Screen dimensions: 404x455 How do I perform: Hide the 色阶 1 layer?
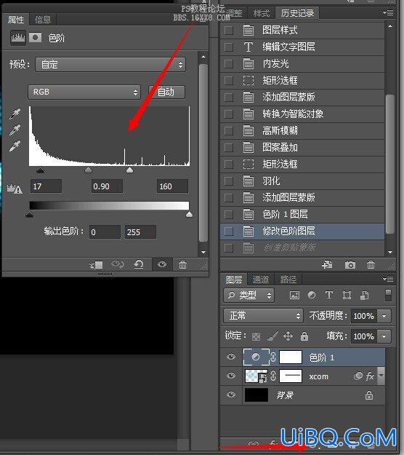[x=231, y=357]
